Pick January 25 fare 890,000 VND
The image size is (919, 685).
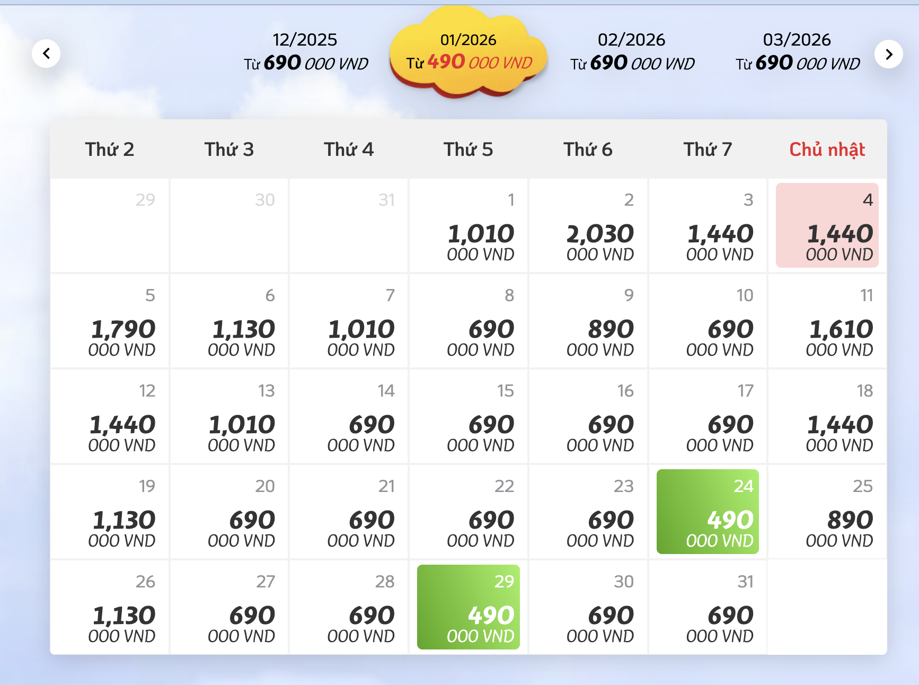[827, 512]
